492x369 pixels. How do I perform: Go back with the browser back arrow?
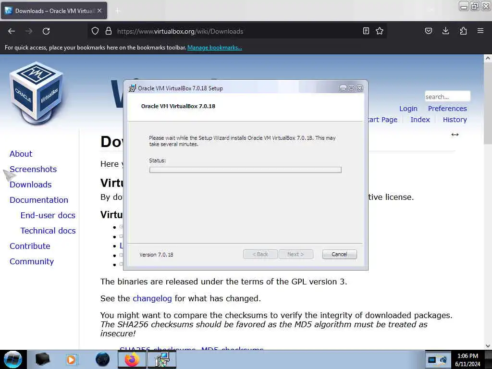click(x=12, y=31)
